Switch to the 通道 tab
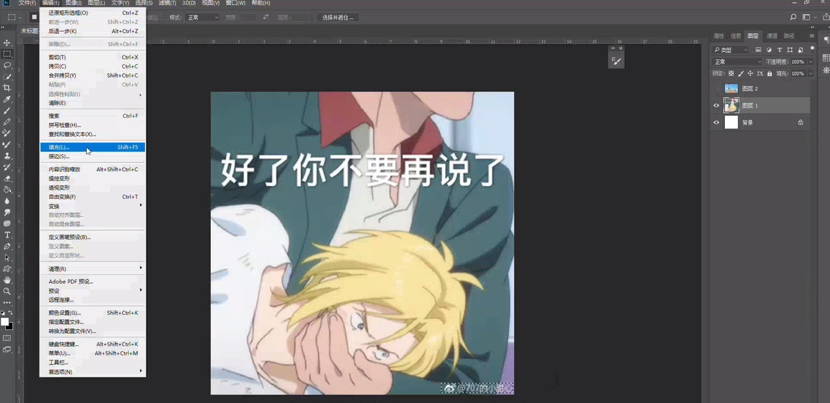Screen dimensions: 830x403 772,36
